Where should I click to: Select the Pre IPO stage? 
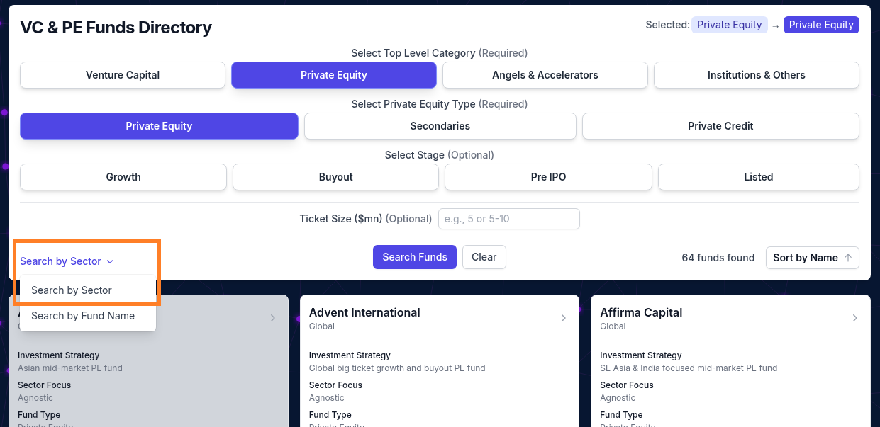coord(548,177)
